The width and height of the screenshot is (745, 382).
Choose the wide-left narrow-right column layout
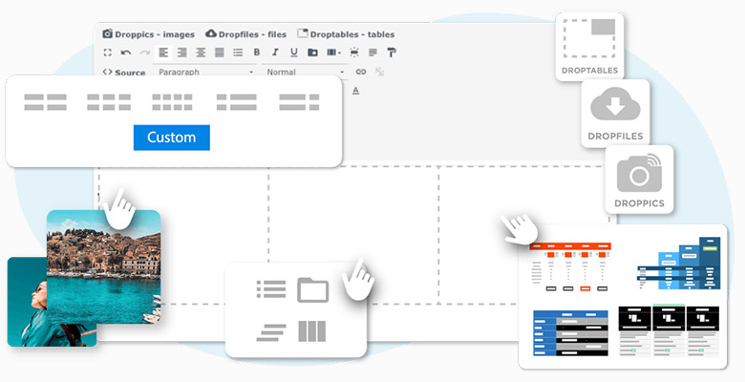[299, 102]
